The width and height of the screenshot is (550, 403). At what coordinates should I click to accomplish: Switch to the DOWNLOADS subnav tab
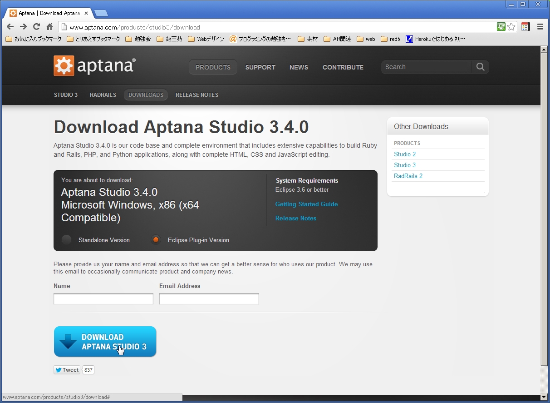pos(146,95)
